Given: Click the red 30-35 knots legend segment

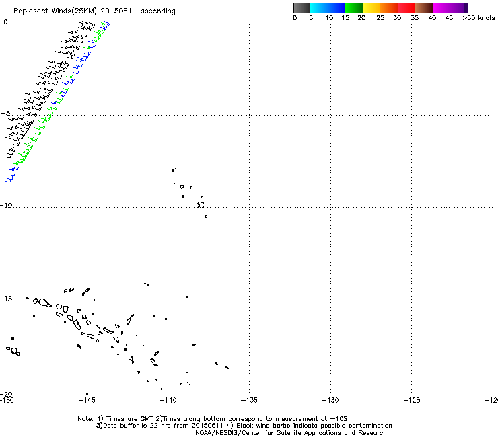Looking at the screenshot, I should pyautogui.click(x=406, y=8).
